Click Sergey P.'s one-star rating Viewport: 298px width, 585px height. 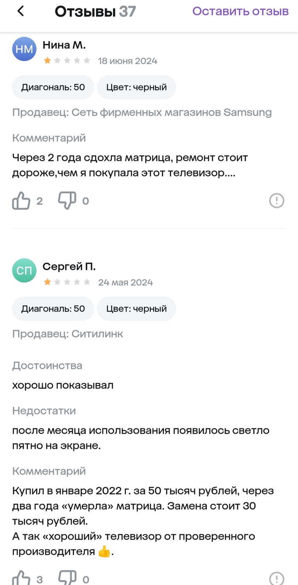67,282
